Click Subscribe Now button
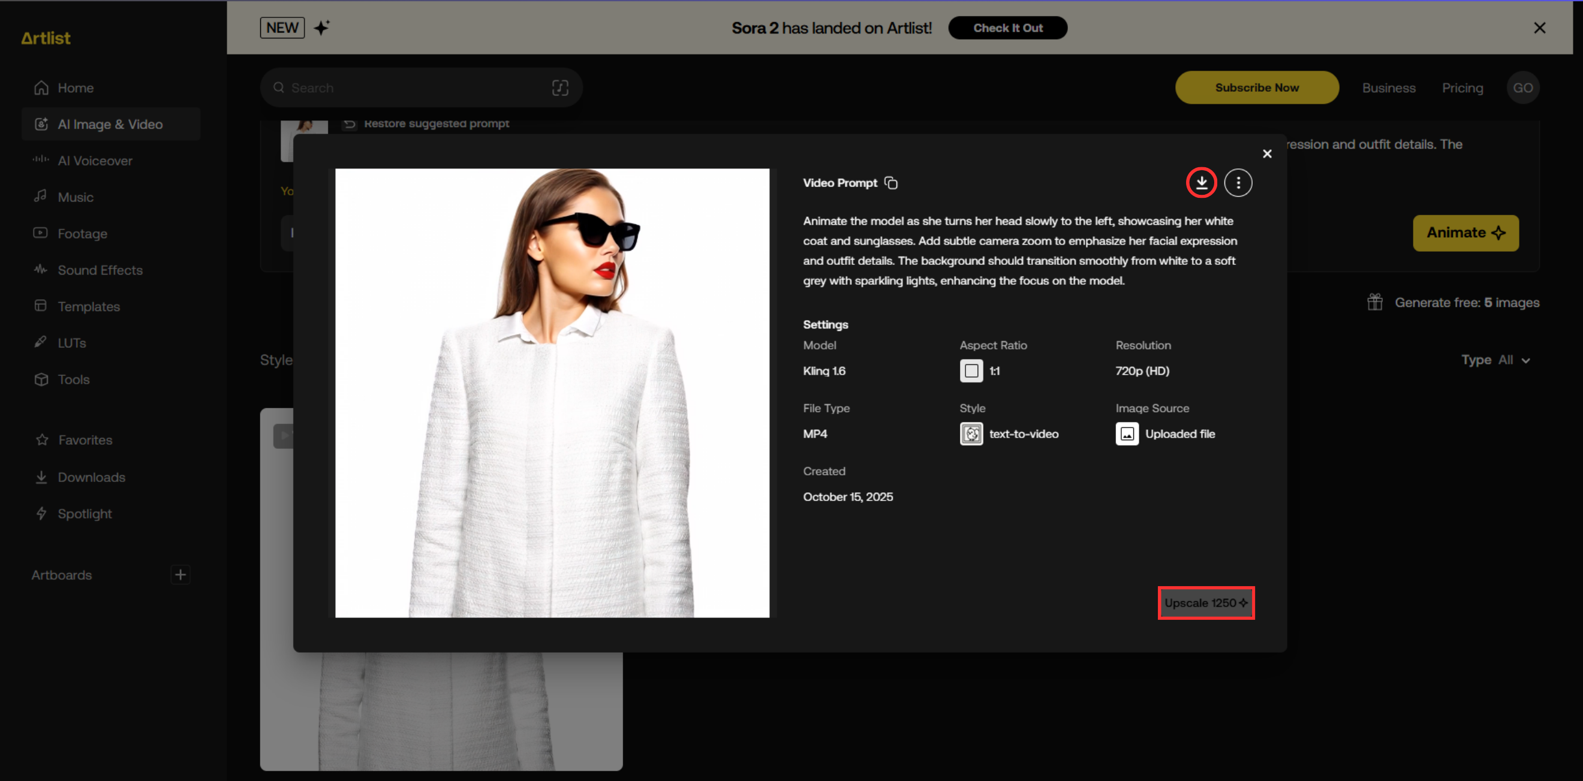Viewport: 1583px width, 781px height. (x=1256, y=88)
